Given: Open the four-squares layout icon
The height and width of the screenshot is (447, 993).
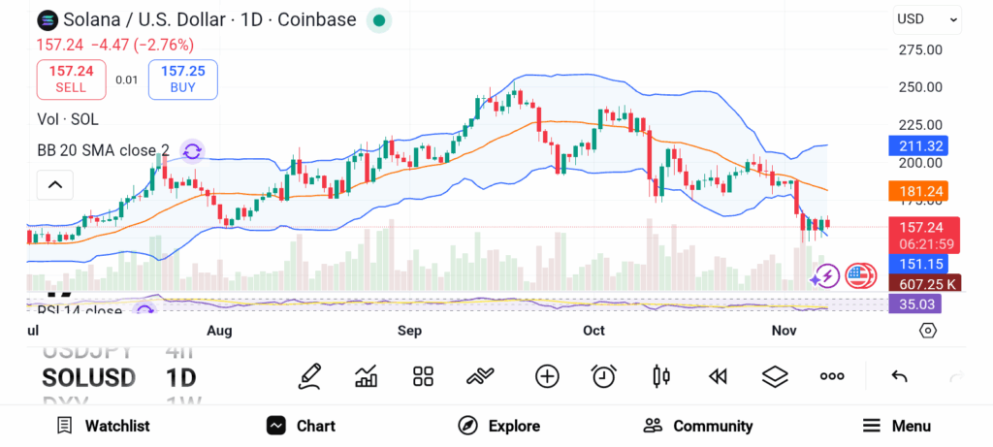Looking at the screenshot, I should pyautogui.click(x=423, y=376).
